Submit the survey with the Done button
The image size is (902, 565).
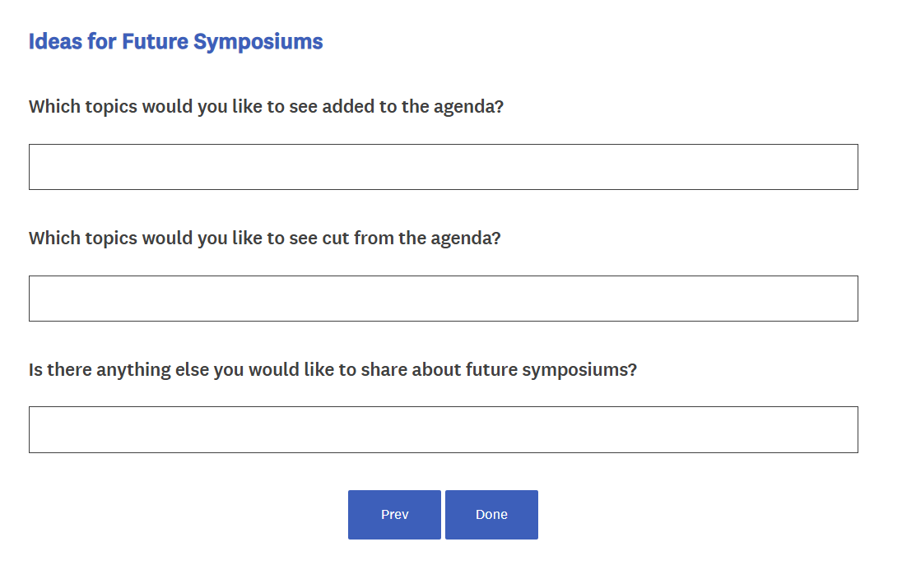click(491, 515)
